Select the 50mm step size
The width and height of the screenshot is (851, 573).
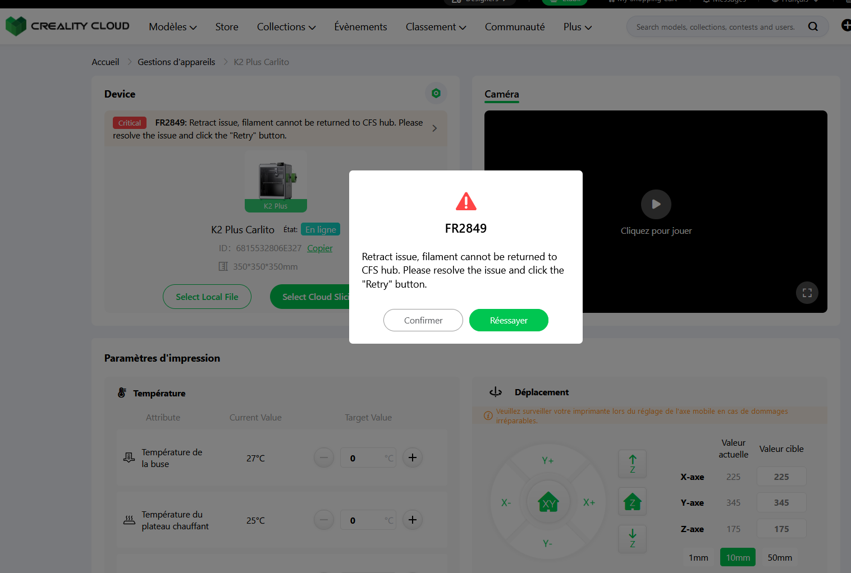pos(780,557)
